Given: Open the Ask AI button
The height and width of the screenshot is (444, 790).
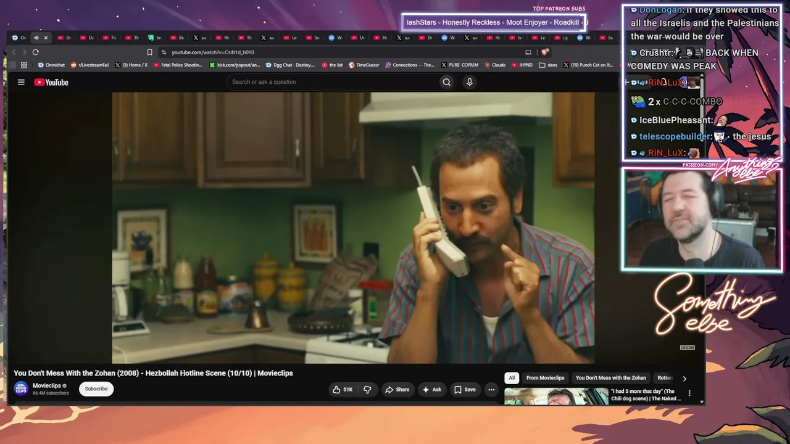Looking at the screenshot, I should (431, 390).
